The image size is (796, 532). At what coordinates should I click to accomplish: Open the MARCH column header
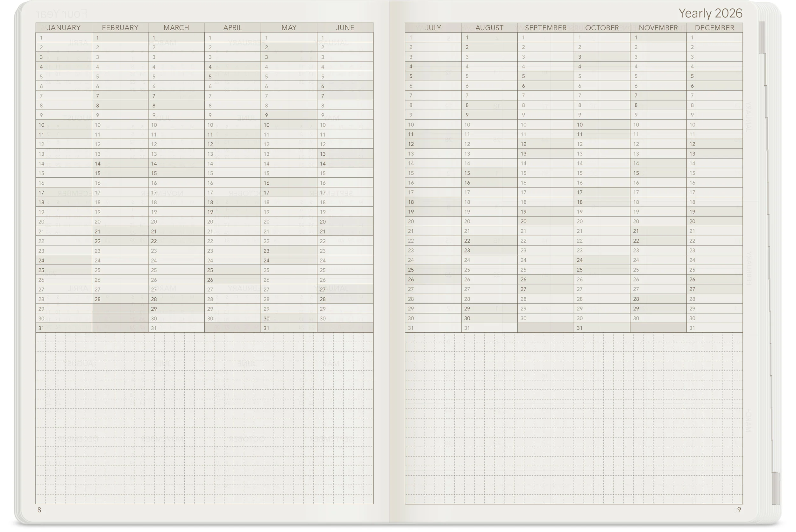point(176,27)
